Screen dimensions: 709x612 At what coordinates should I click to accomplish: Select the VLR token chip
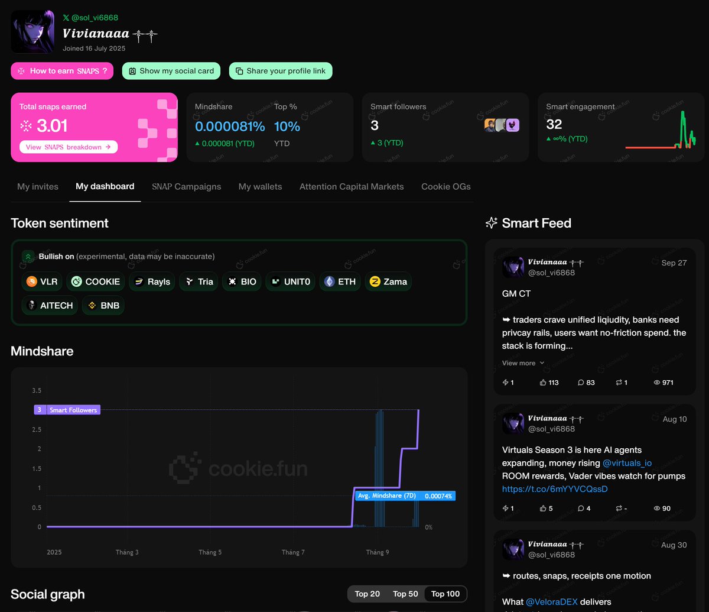(42, 281)
